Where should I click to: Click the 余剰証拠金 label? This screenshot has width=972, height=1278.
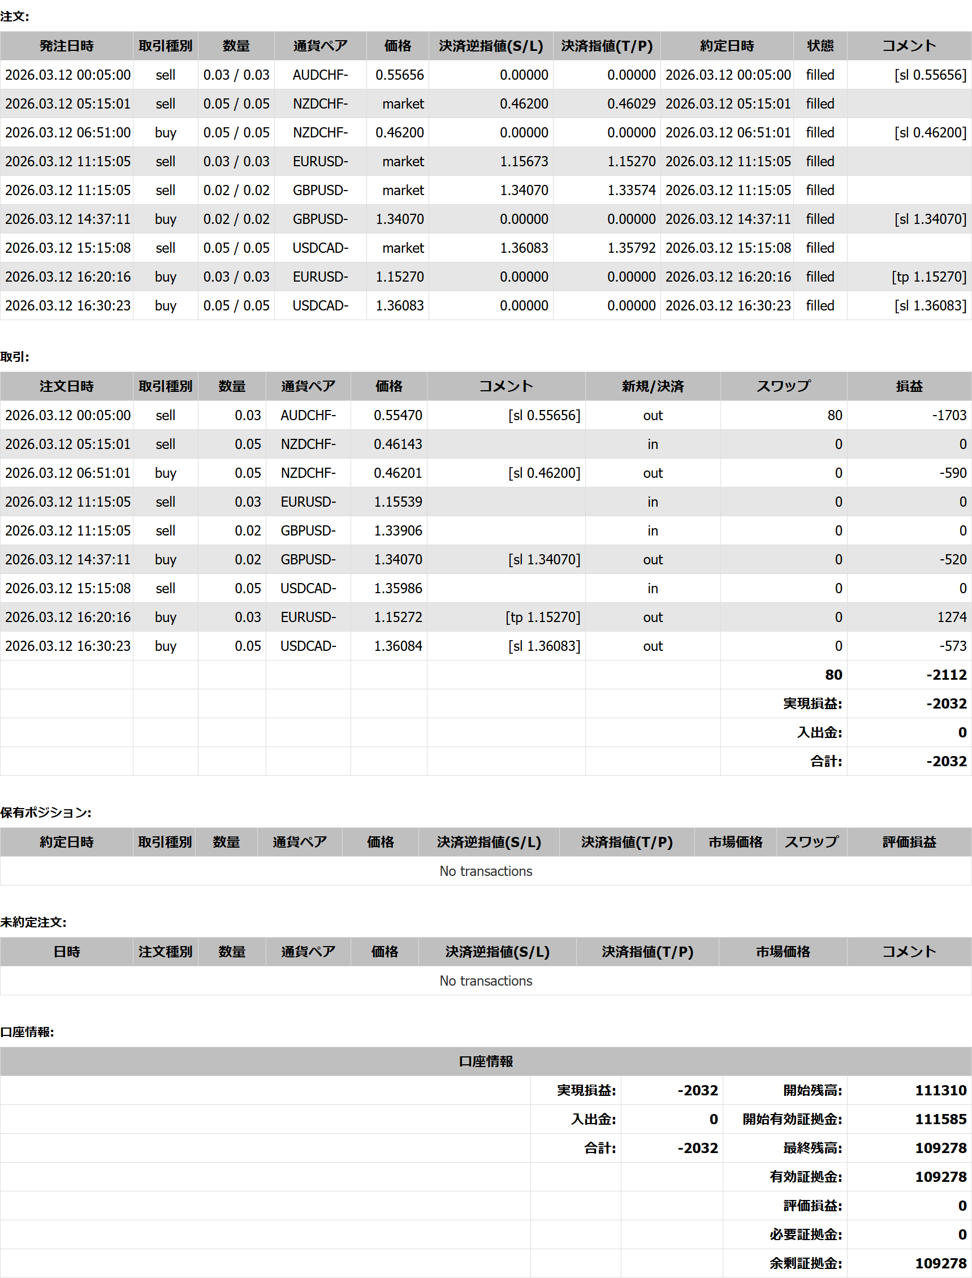pos(805,1263)
